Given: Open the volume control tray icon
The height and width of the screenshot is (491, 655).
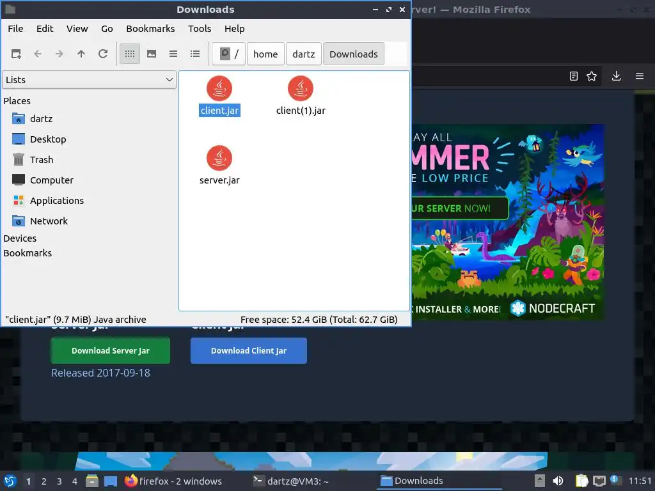Looking at the screenshot, I should pos(558,481).
